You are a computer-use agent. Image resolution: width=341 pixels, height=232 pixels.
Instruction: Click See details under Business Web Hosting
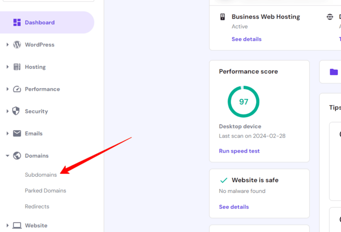pos(246,39)
